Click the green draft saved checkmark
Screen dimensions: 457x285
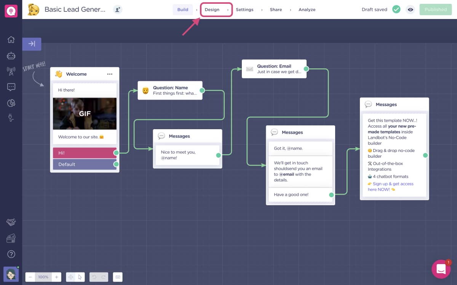396,9
